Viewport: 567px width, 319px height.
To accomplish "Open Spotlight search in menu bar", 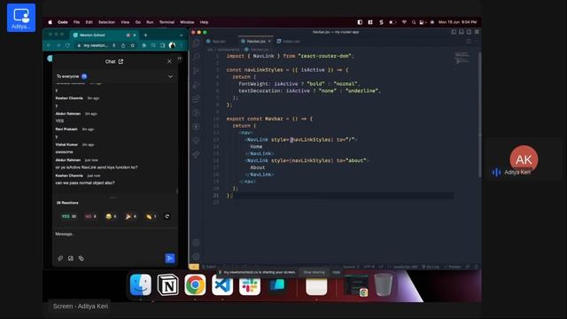I will (414, 22).
